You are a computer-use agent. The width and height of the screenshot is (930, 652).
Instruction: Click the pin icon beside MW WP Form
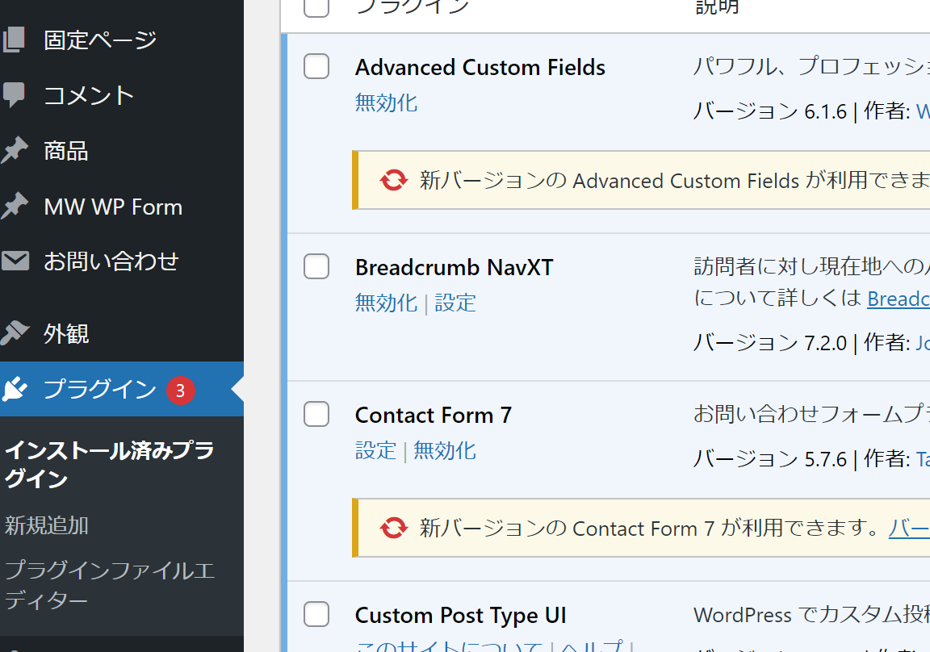(x=15, y=207)
